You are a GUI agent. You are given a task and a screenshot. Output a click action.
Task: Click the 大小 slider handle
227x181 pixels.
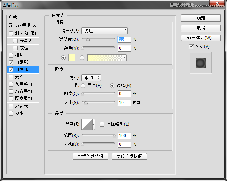point(86,103)
